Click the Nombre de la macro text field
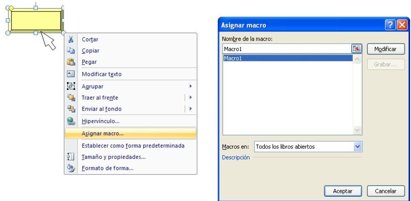The height and width of the screenshot is (201, 411). point(287,49)
